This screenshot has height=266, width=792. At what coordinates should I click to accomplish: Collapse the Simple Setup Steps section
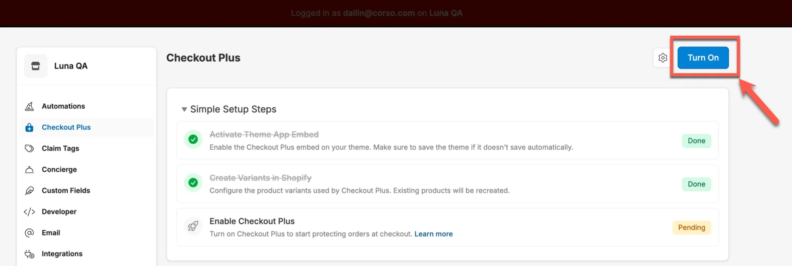pyautogui.click(x=184, y=109)
